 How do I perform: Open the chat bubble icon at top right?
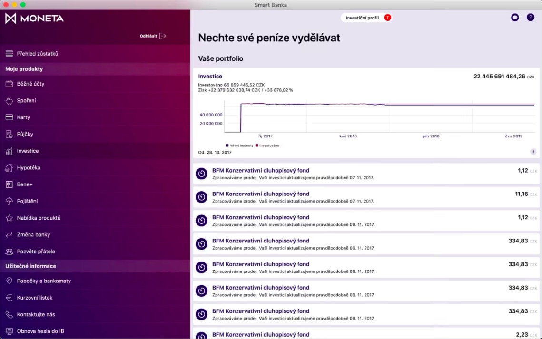point(515,17)
